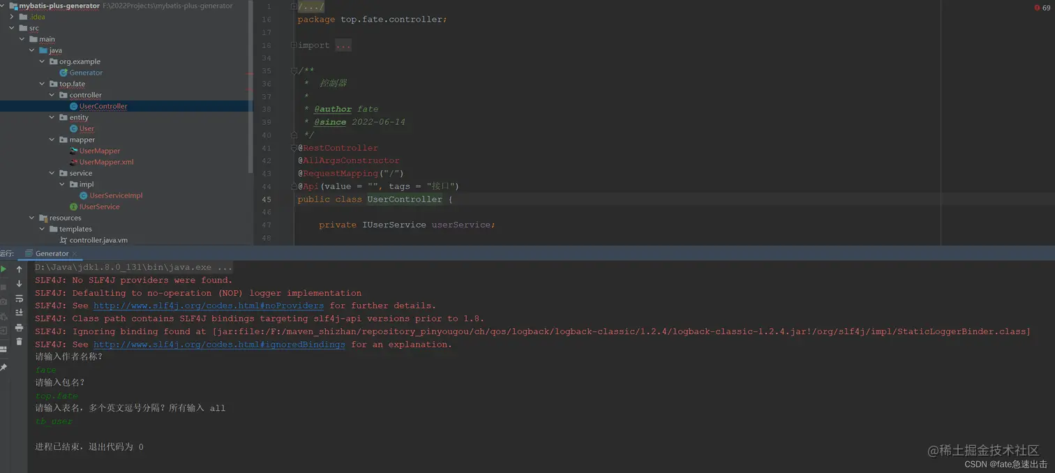This screenshot has height=473, width=1055.
Task: Open UserServiceImpl class
Action: [x=116, y=195]
